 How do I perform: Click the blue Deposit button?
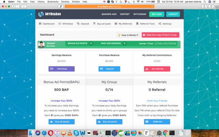(x=109, y=69)
